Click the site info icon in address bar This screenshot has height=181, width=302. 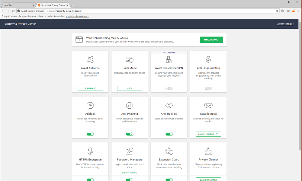click(19, 11)
